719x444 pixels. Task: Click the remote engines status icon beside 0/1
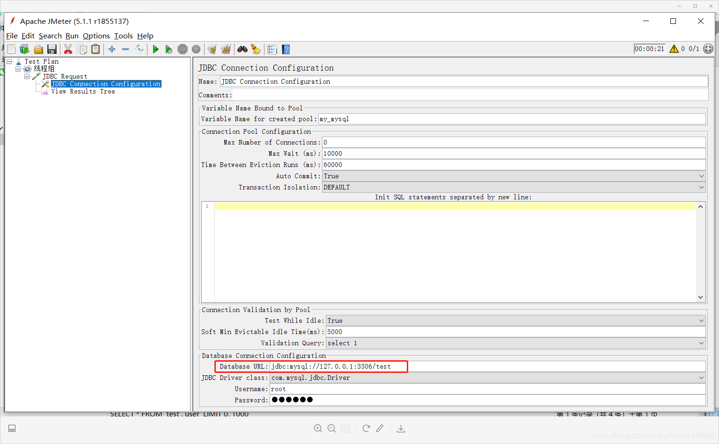[x=708, y=49]
